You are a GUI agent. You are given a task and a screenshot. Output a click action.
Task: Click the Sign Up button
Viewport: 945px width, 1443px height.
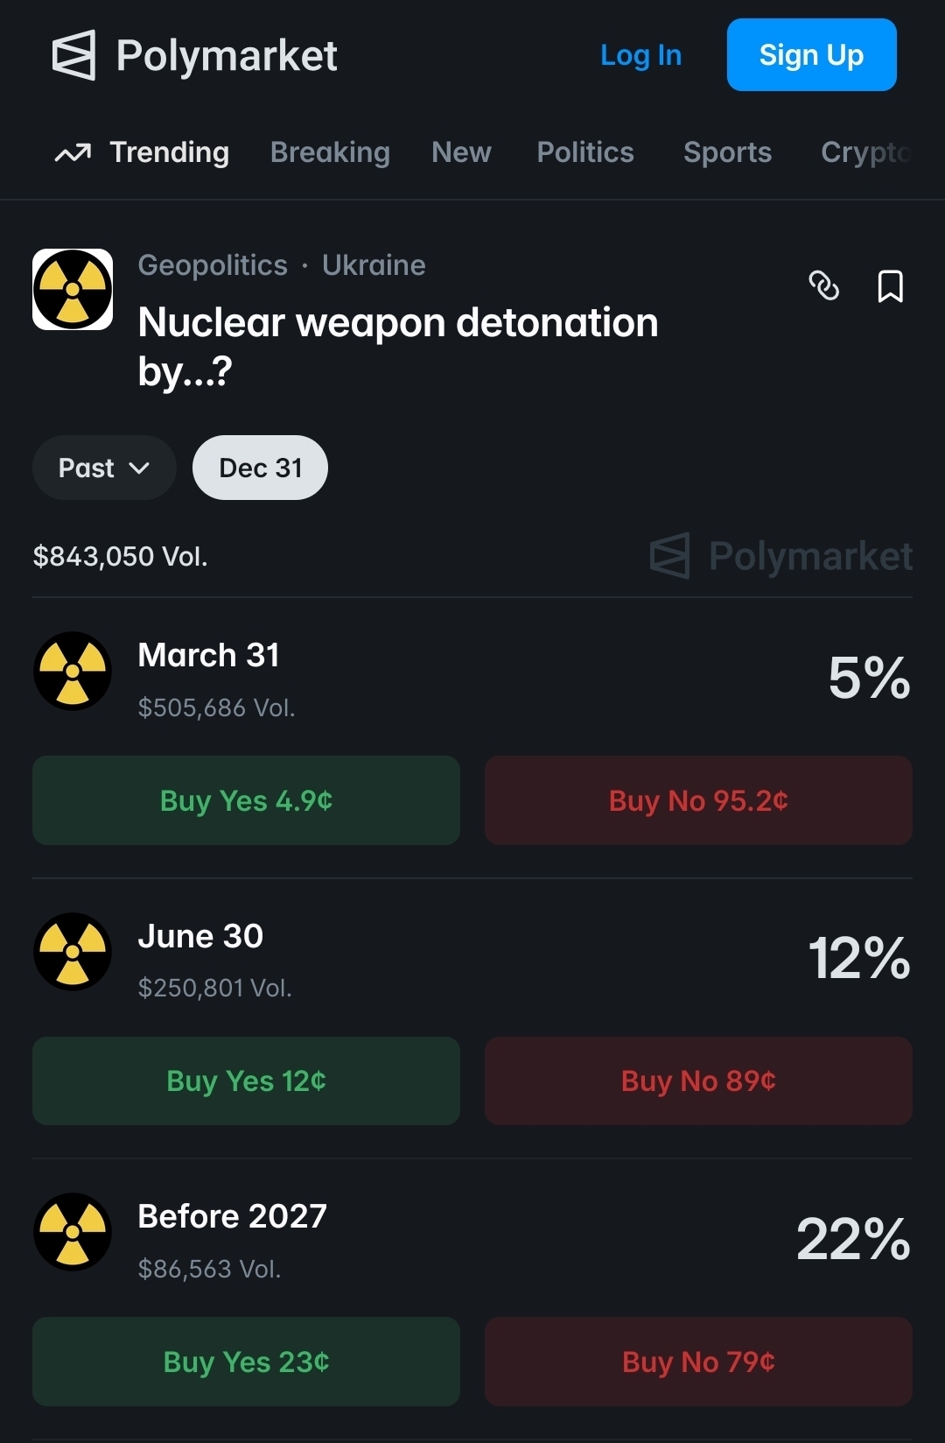tap(811, 55)
